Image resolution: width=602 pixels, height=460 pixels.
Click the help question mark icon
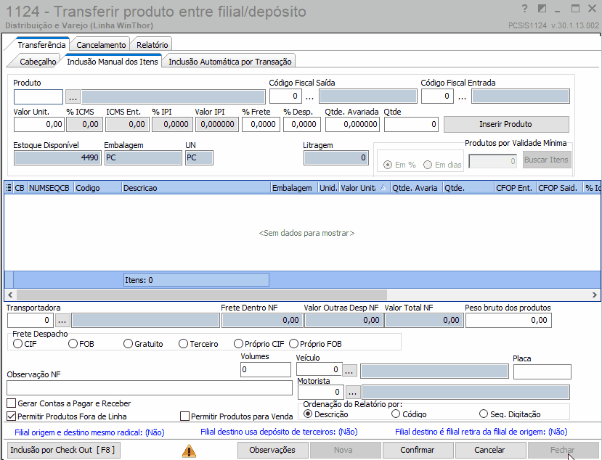pyautogui.click(x=525, y=9)
